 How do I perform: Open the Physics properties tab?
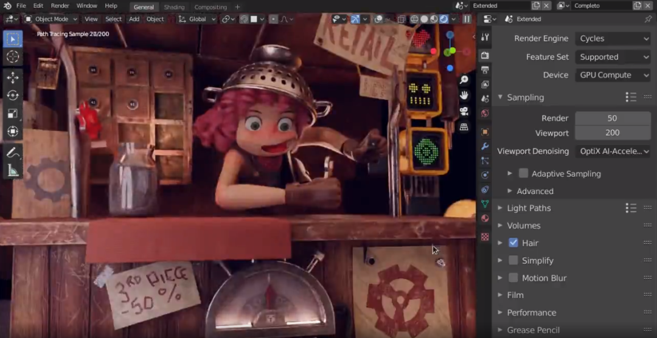(485, 175)
